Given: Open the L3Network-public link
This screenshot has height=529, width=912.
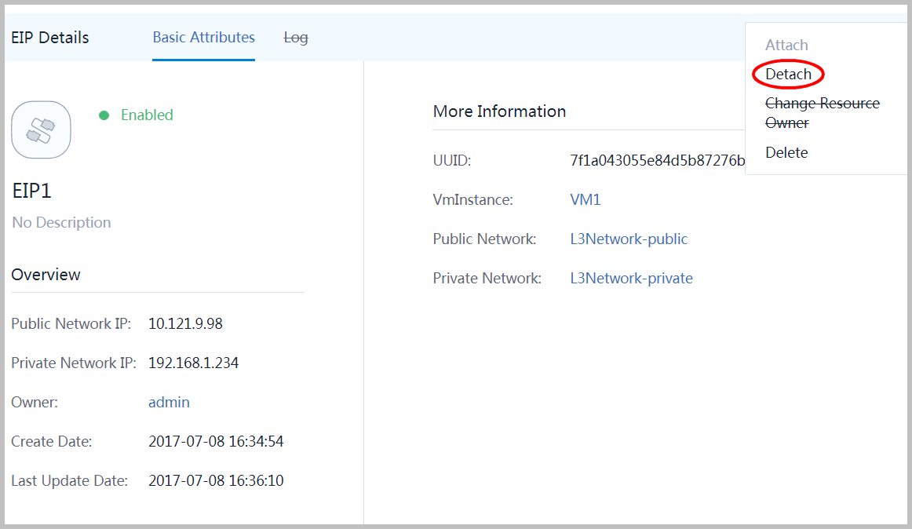Looking at the screenshot, I should pos(629,239).
